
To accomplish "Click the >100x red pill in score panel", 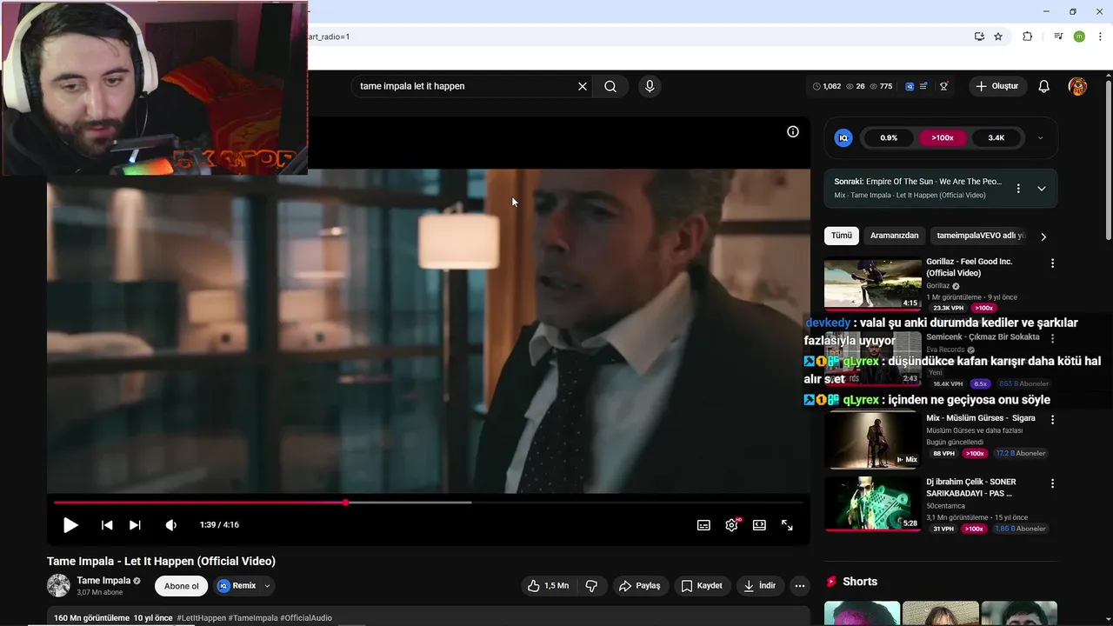I will pos(943,137).
